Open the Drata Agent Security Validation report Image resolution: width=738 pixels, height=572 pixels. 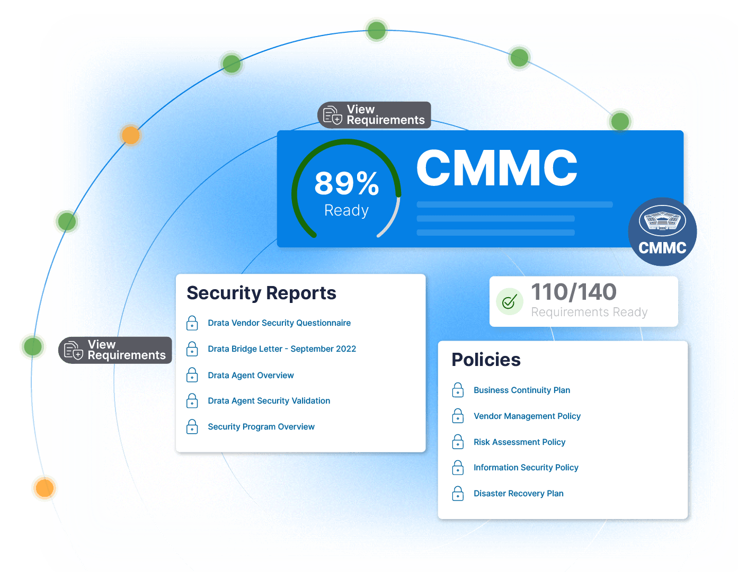tap(269, 401)
